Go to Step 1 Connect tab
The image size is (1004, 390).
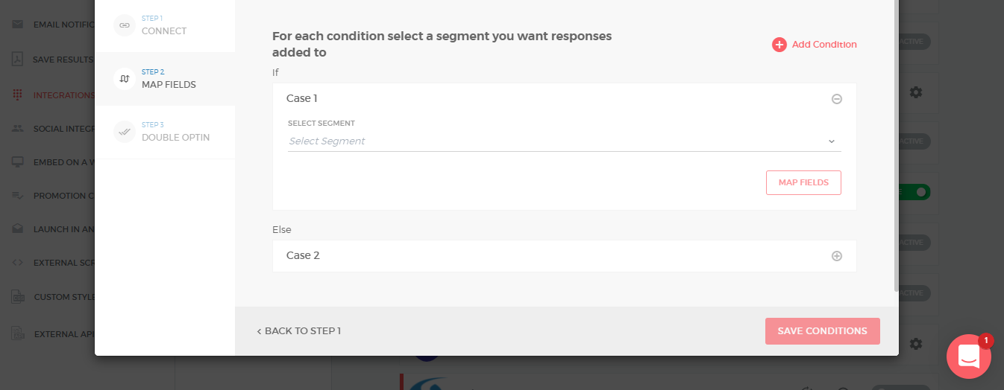(x=165, y=25)
